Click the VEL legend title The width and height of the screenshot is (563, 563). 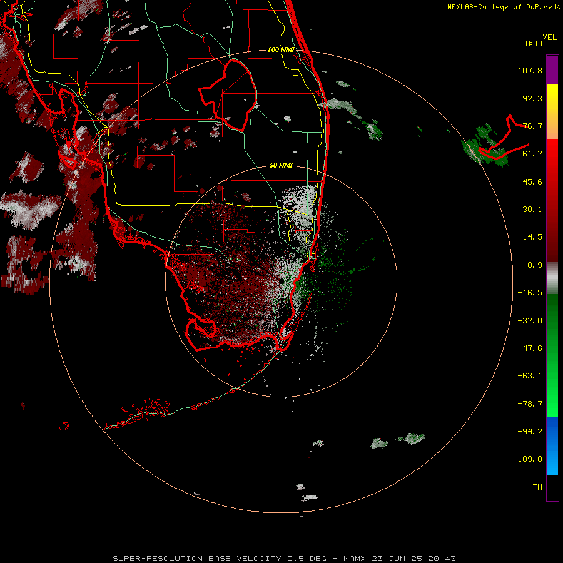pos(550,38)
